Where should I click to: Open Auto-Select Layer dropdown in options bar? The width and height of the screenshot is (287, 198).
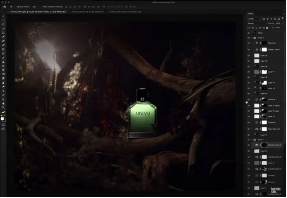pyautogui.click(x=35, y=7)
